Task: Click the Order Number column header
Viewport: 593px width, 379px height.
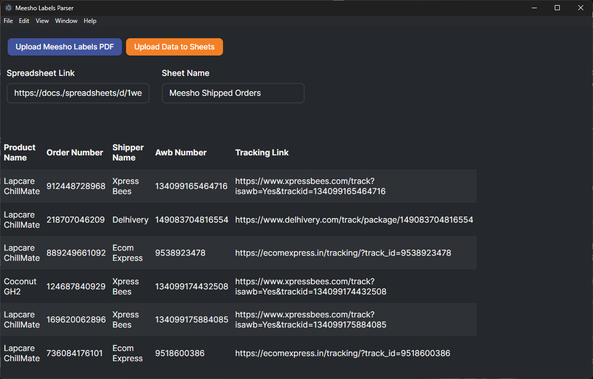Action: [x=75, y=152]
